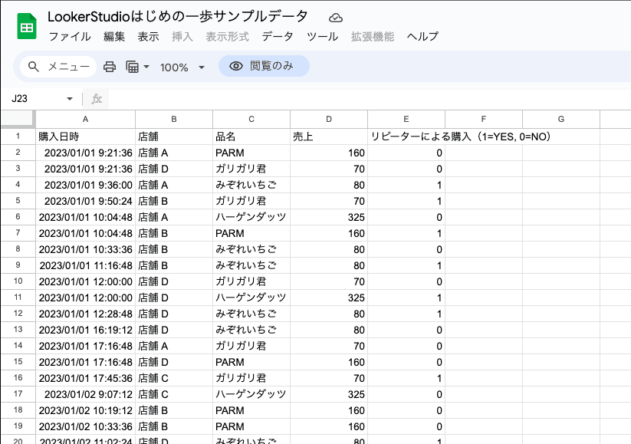Click the document title LookerStudioはじめの一歩サンプルデータ
The height and width of the screenshot is (444, 631).
(x=178, y=17)
